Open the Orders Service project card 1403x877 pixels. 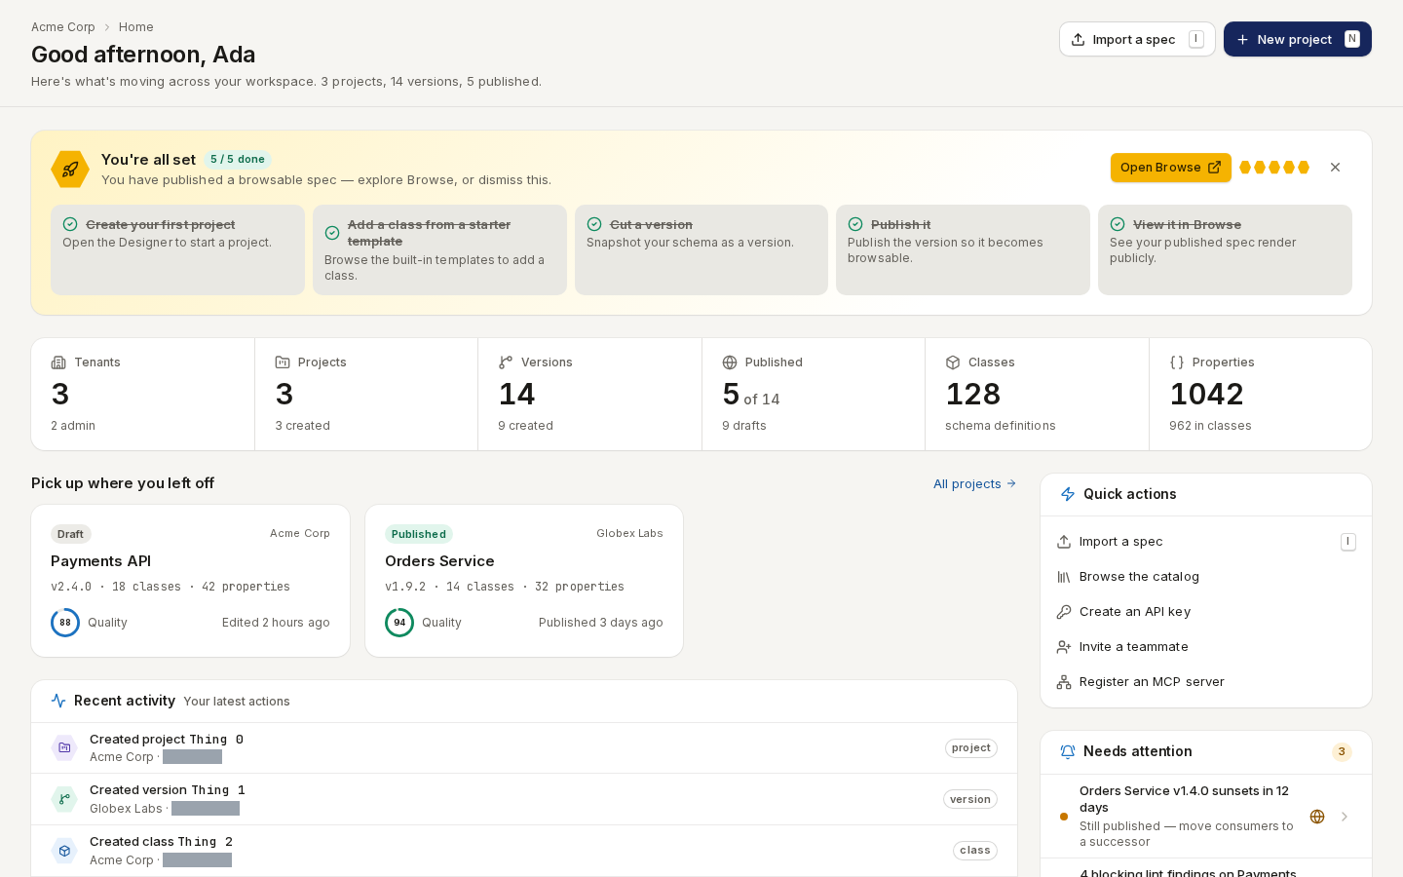click(x=524, y=581)
